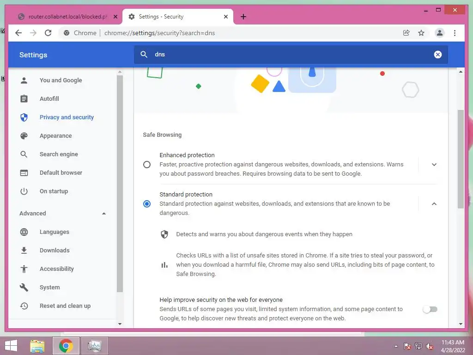Close the router.collabnet.local tab
This screenshot has width=473, height=355.
(x=115, y=17)
